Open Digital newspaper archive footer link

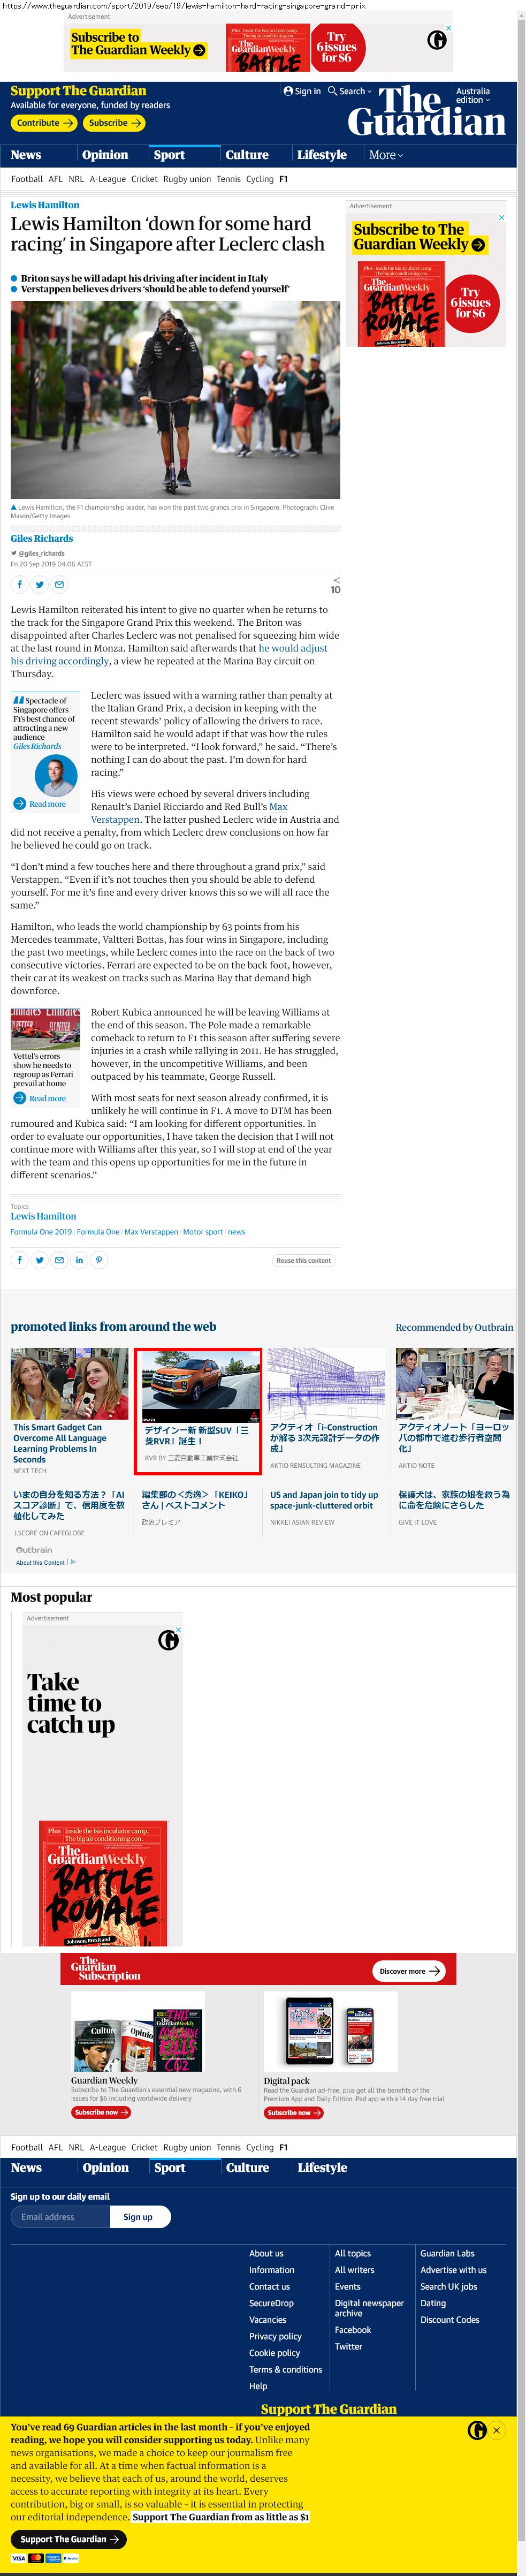369,2308
